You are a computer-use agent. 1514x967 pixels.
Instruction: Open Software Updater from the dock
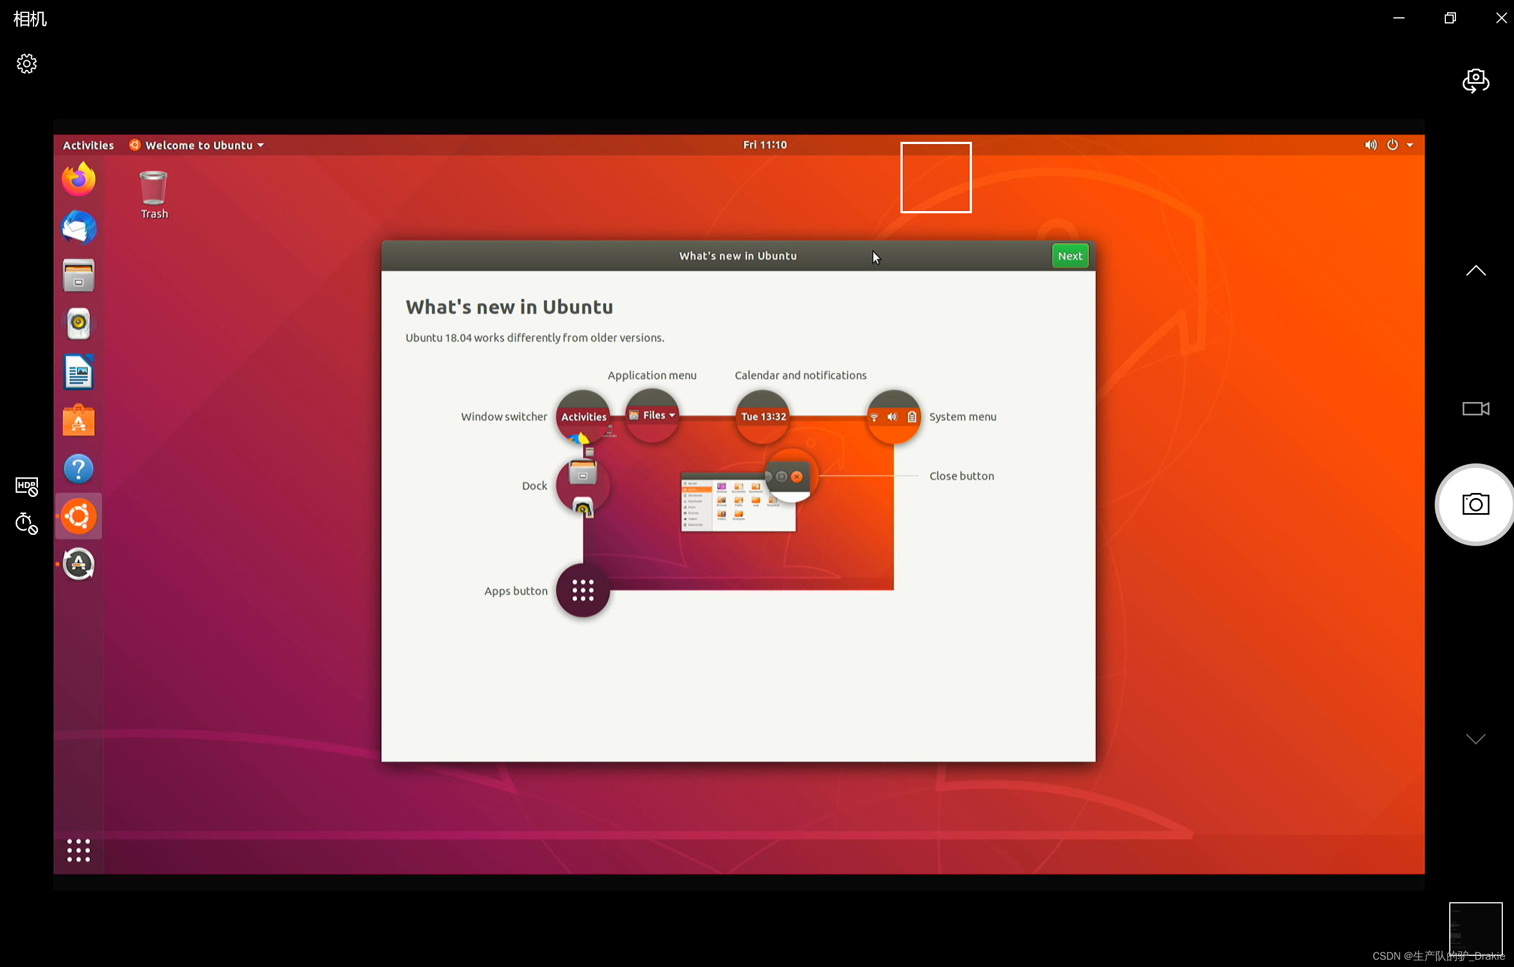[x=79, y=564]
